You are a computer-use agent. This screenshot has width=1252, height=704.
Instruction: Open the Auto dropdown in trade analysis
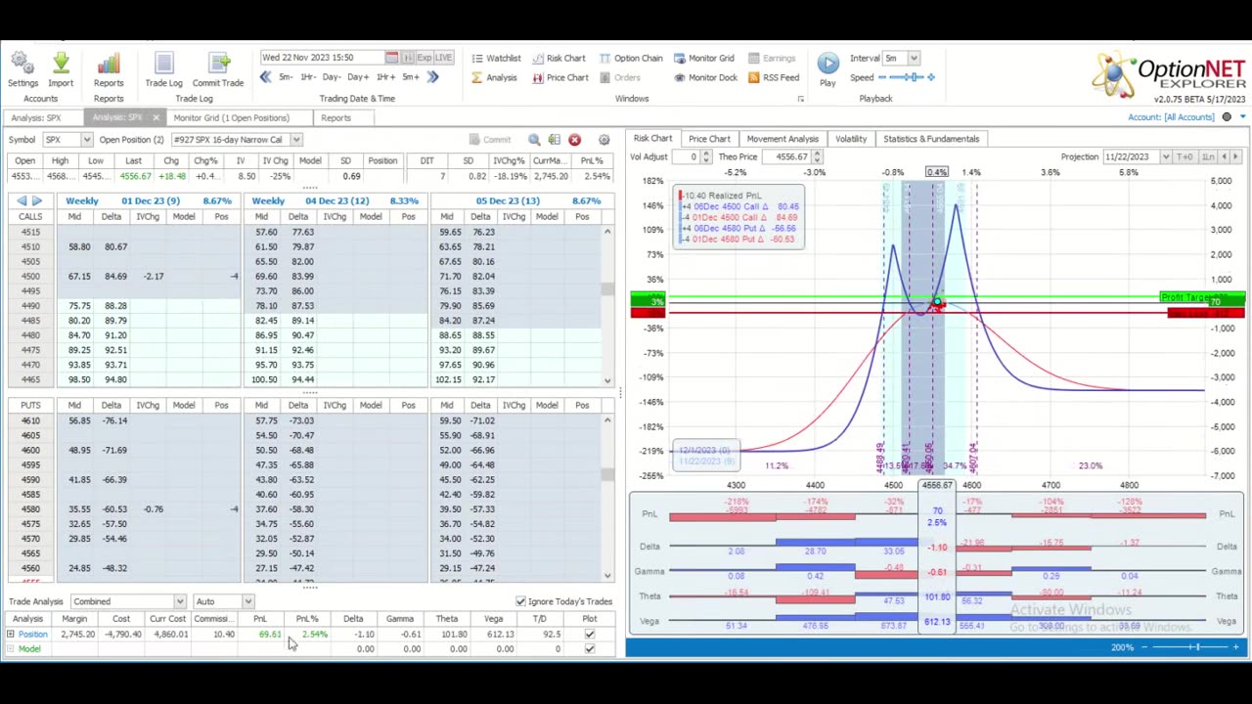pyautogui.click(x=247, y=601)
